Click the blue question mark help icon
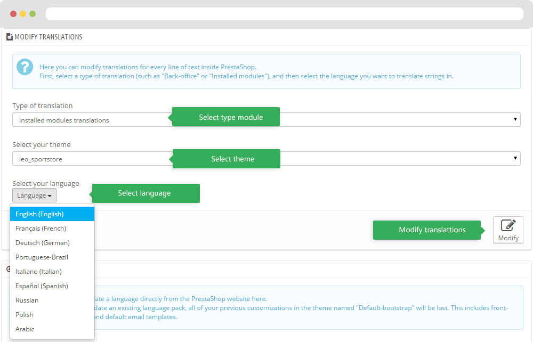 (x=25, y=67)
